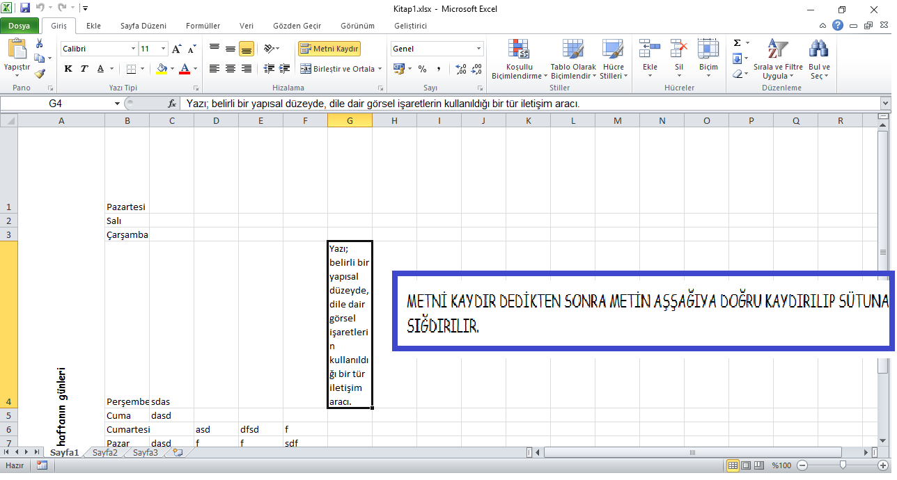Click the zoom slider handle

(x=843, y=465)
